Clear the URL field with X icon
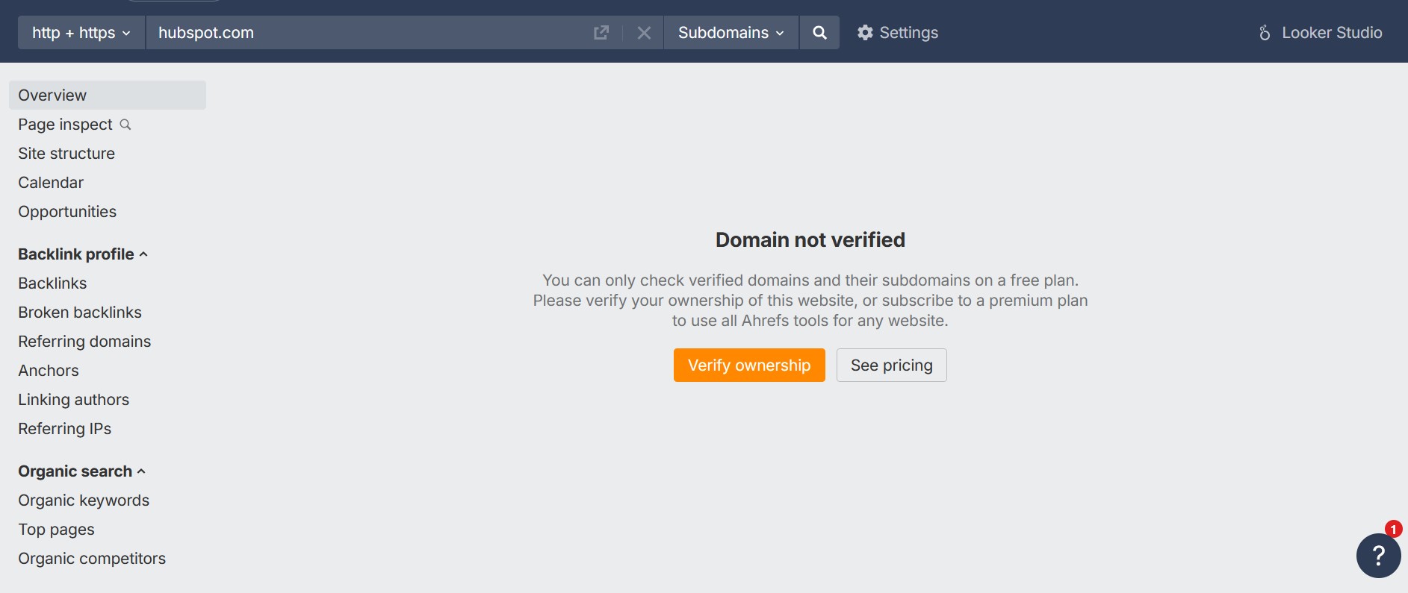The width and height of the screenshot is (1408, 593). pyautogui.click(x=644, y=33)
